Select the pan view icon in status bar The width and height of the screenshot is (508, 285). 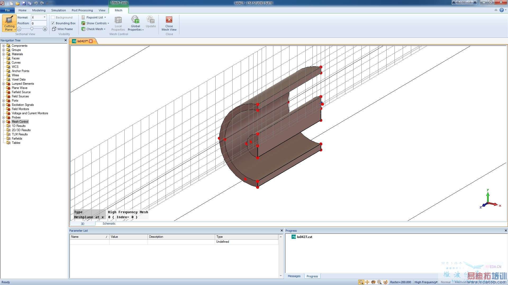[x=367, y=282]
